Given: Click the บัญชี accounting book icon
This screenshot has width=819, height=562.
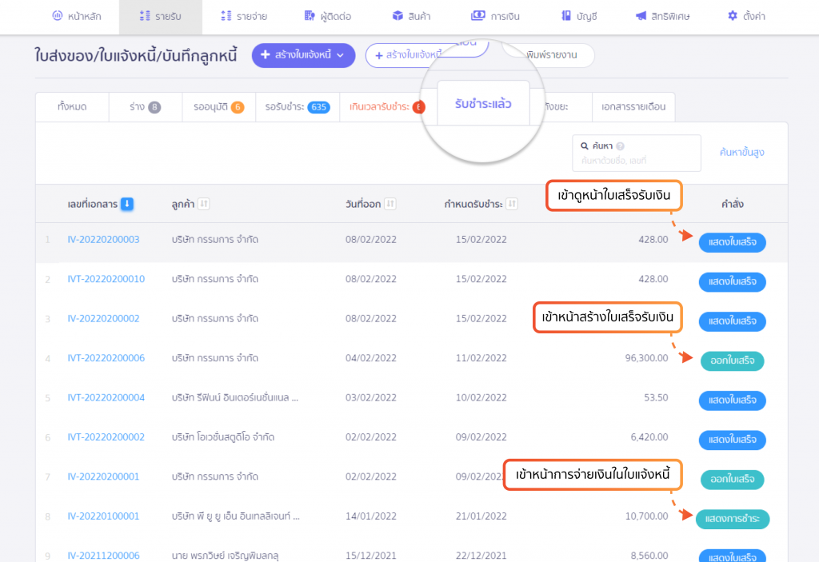Looking at the screenshot, I should (565, 16).
